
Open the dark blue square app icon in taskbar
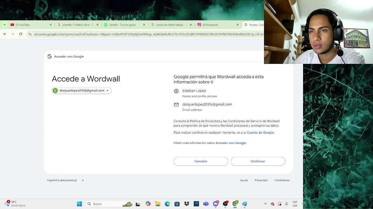coord(196,204)
